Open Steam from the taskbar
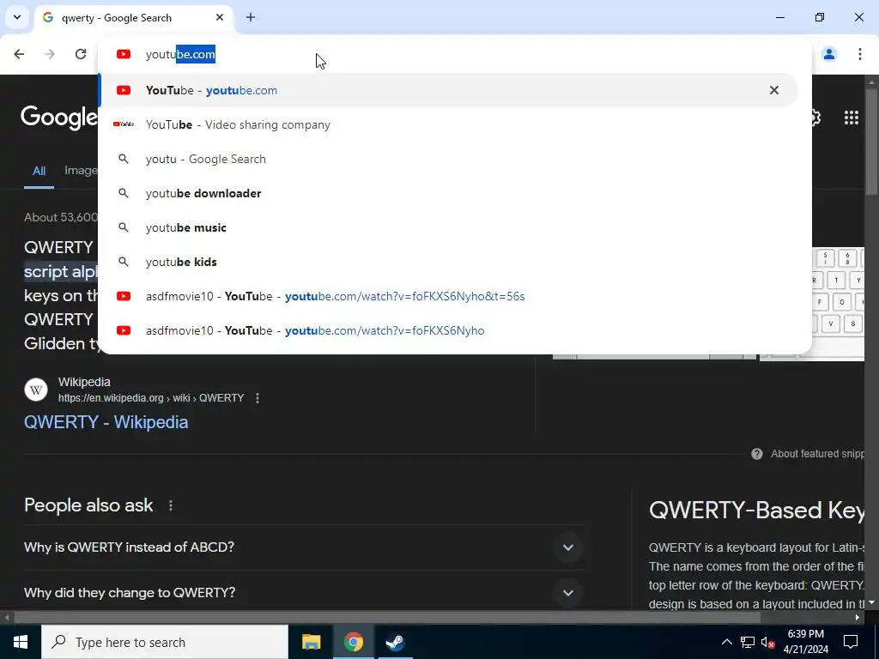879x659 pixels. [395, 642]
